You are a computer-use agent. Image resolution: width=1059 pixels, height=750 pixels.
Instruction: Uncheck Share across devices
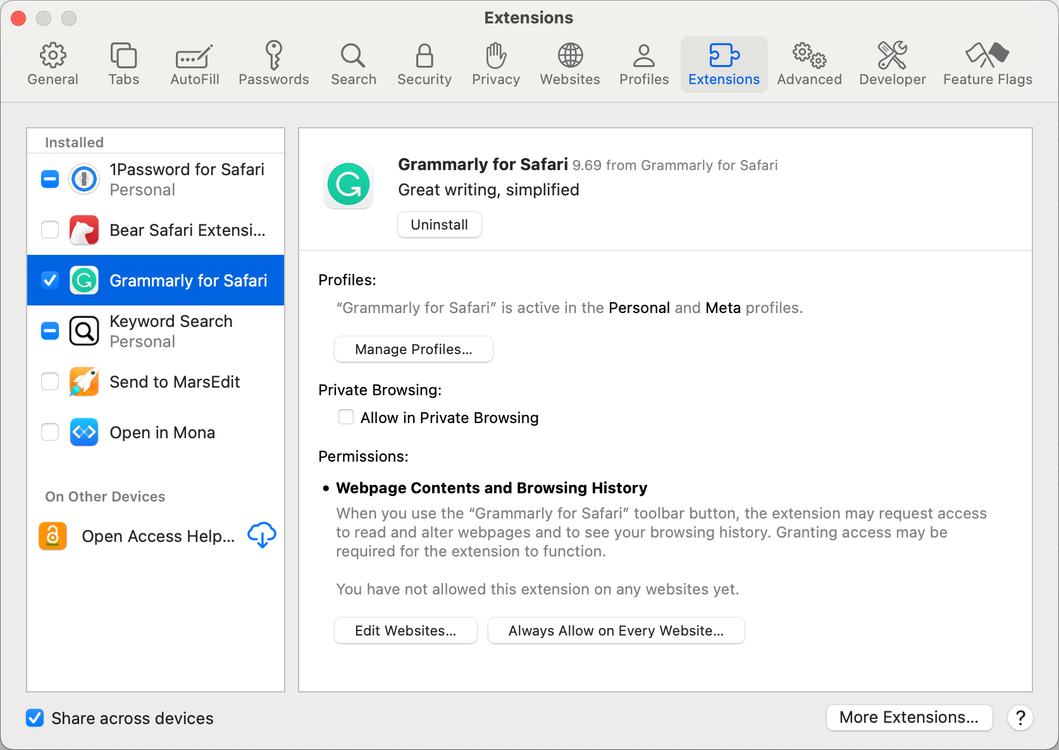(35, 718)
